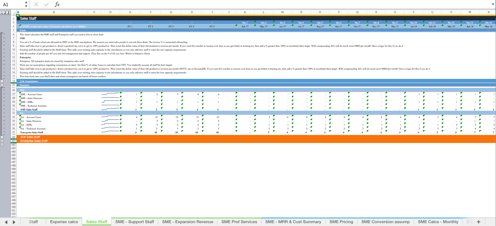Click the cancel entry X icon
496x226 pixels.
tap(37, 4)
